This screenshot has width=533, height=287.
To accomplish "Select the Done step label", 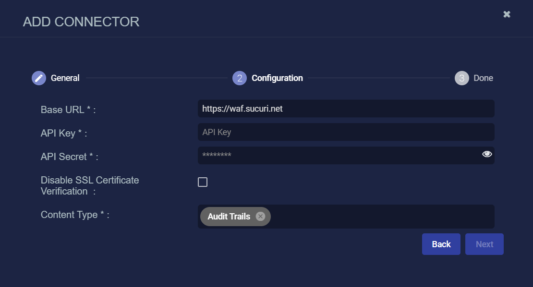I will [484, 78].
